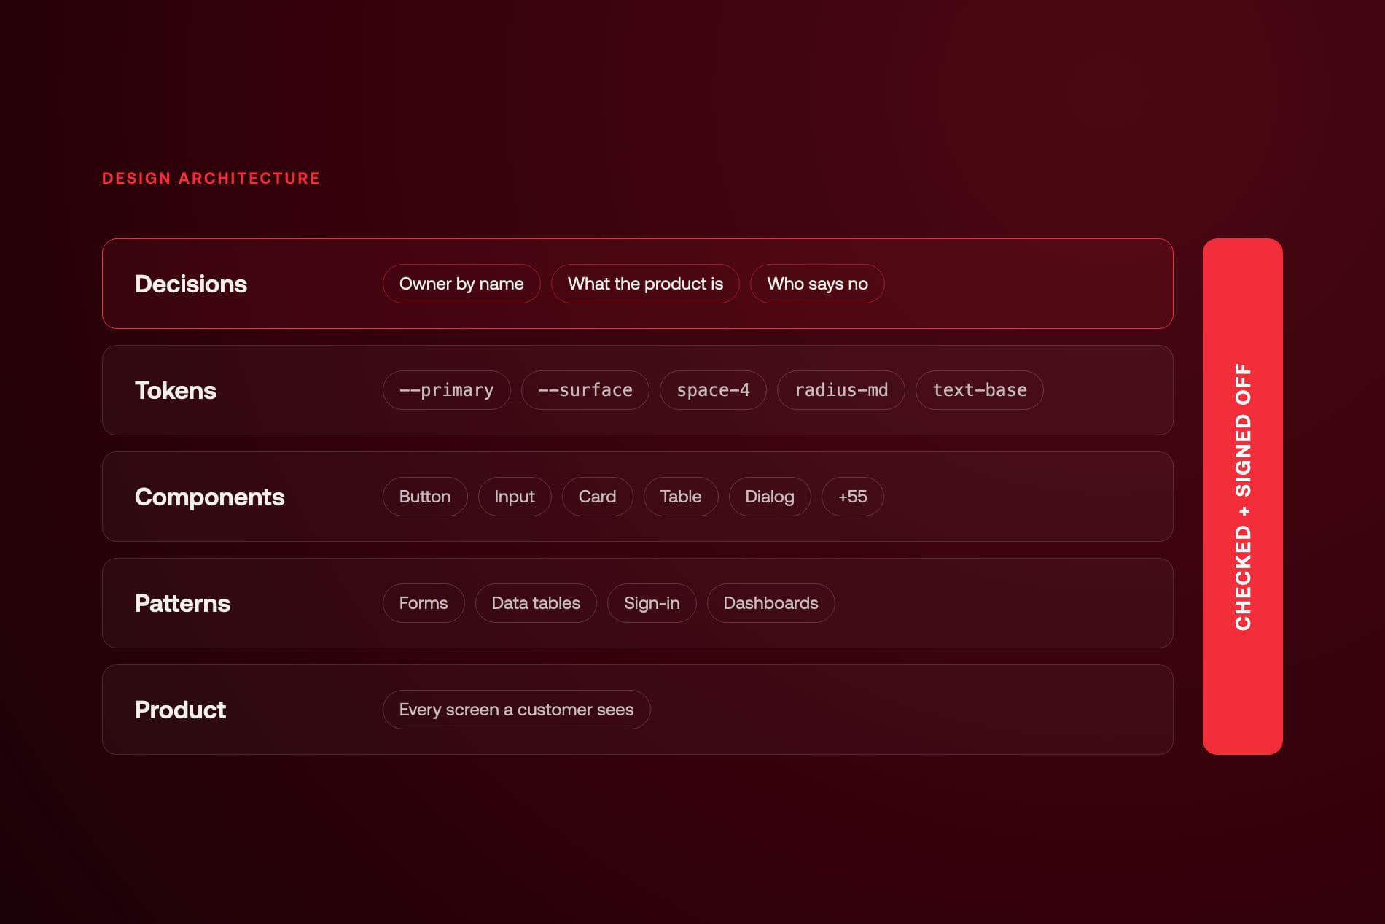Click the "Patterns" row heading
Screen dimensions: 1385x924
(182, 603)
